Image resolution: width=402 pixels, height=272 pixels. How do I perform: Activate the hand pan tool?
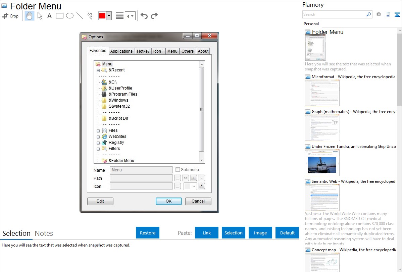coord(29,16)
